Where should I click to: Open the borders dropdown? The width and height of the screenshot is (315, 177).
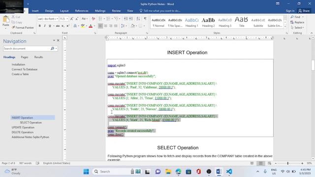point(144,26)
